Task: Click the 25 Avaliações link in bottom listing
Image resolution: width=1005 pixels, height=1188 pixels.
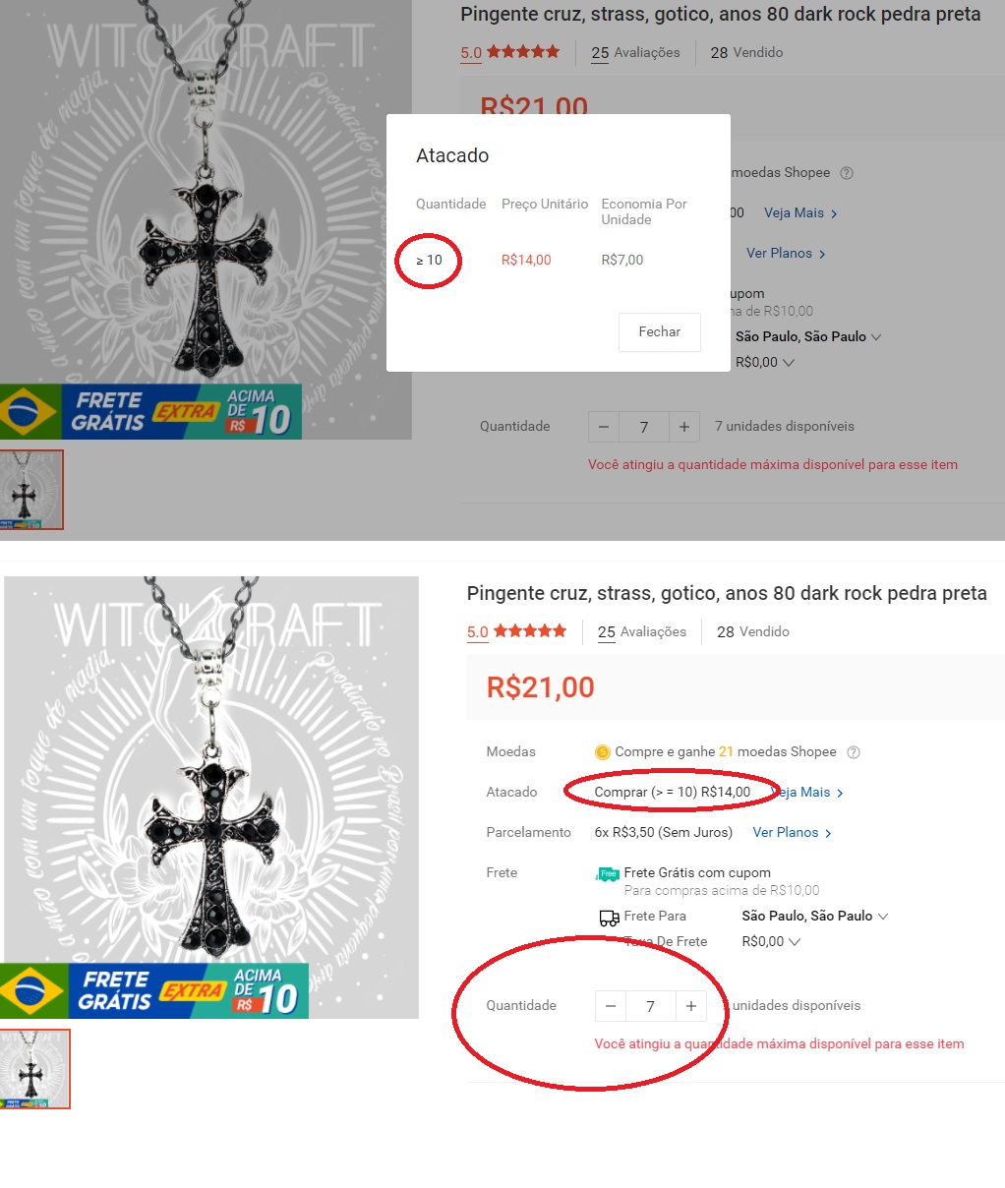Action: click(x=642, y=631)
